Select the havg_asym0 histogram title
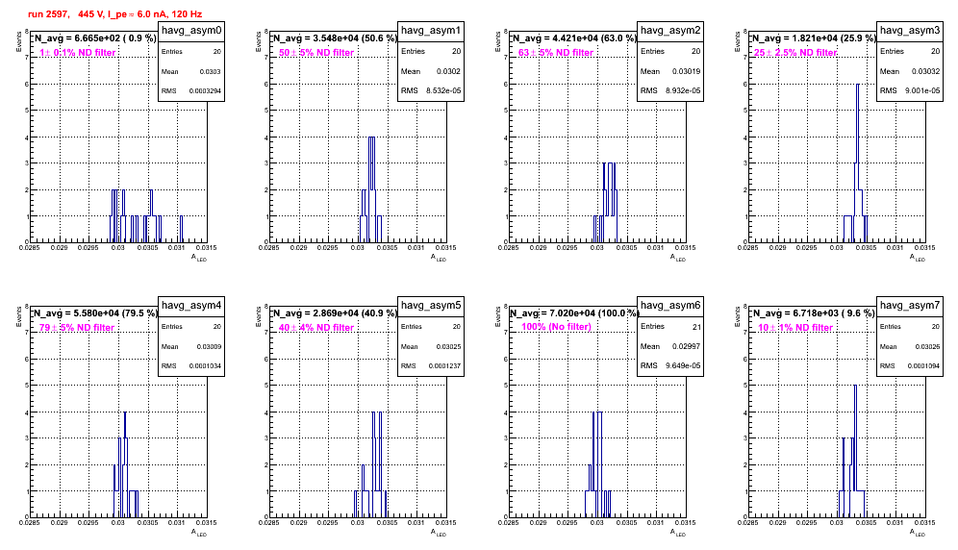 coord(191,30)
